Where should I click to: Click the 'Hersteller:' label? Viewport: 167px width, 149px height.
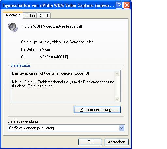pos(28,49)
